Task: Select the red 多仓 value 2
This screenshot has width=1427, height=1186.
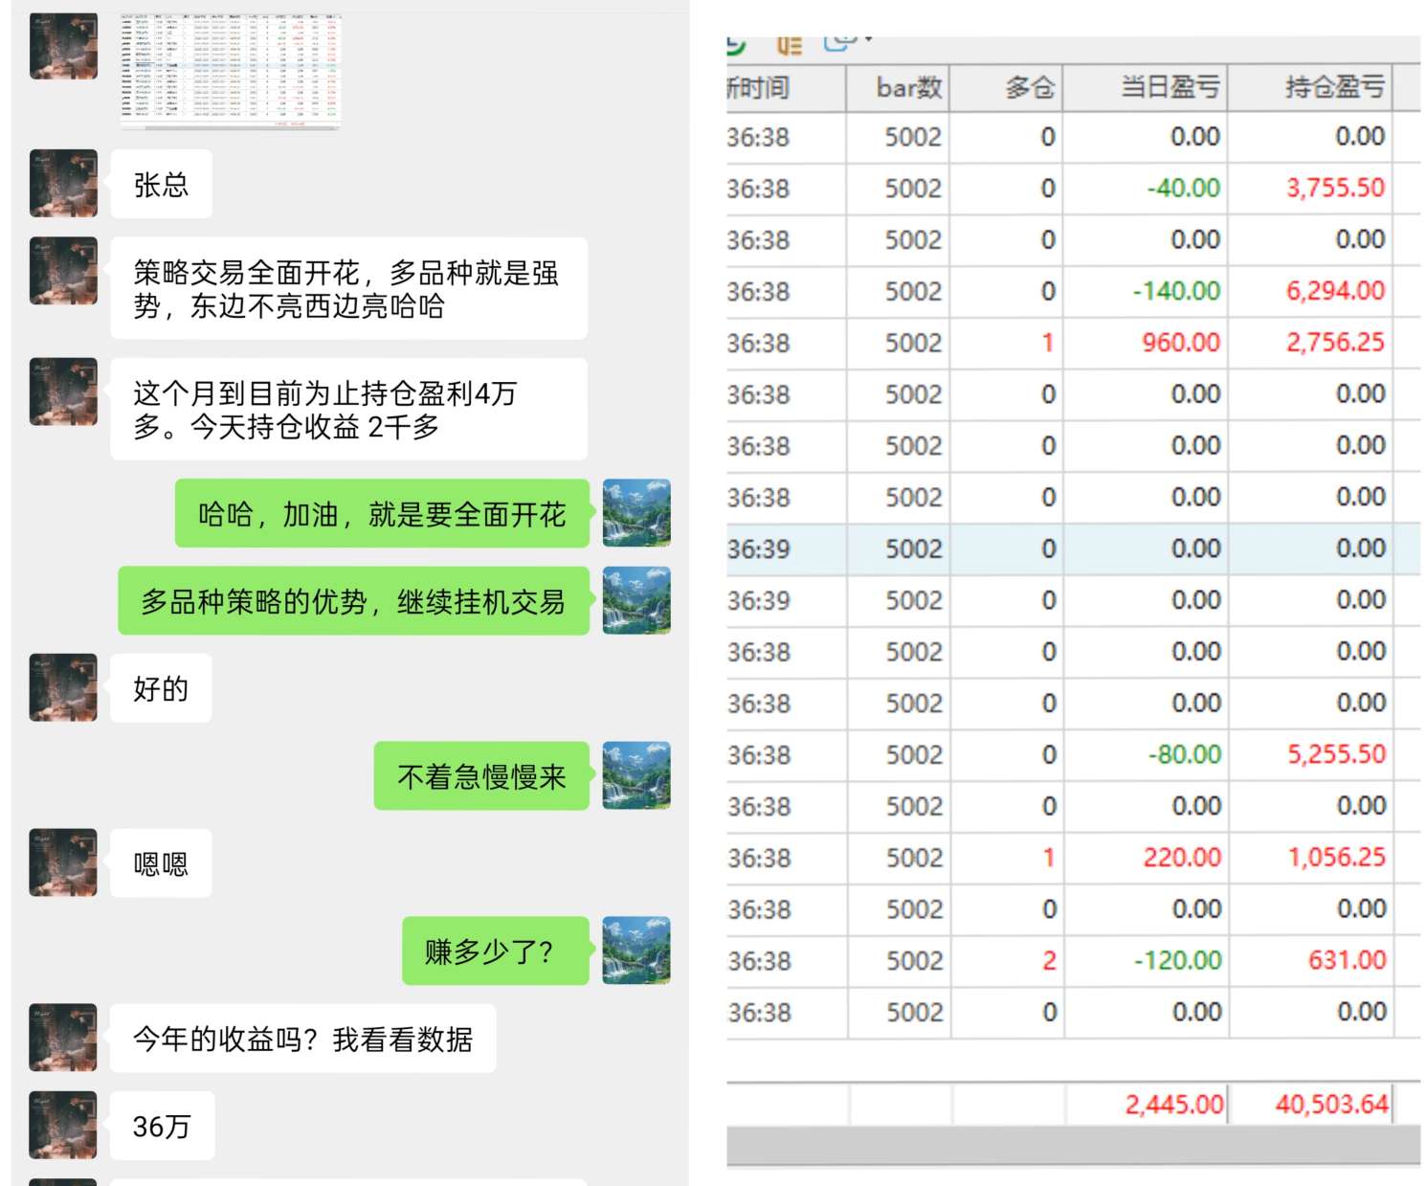Action: click(x=1007, y=961)
